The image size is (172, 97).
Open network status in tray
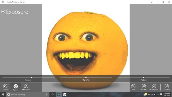coord(152,95)
